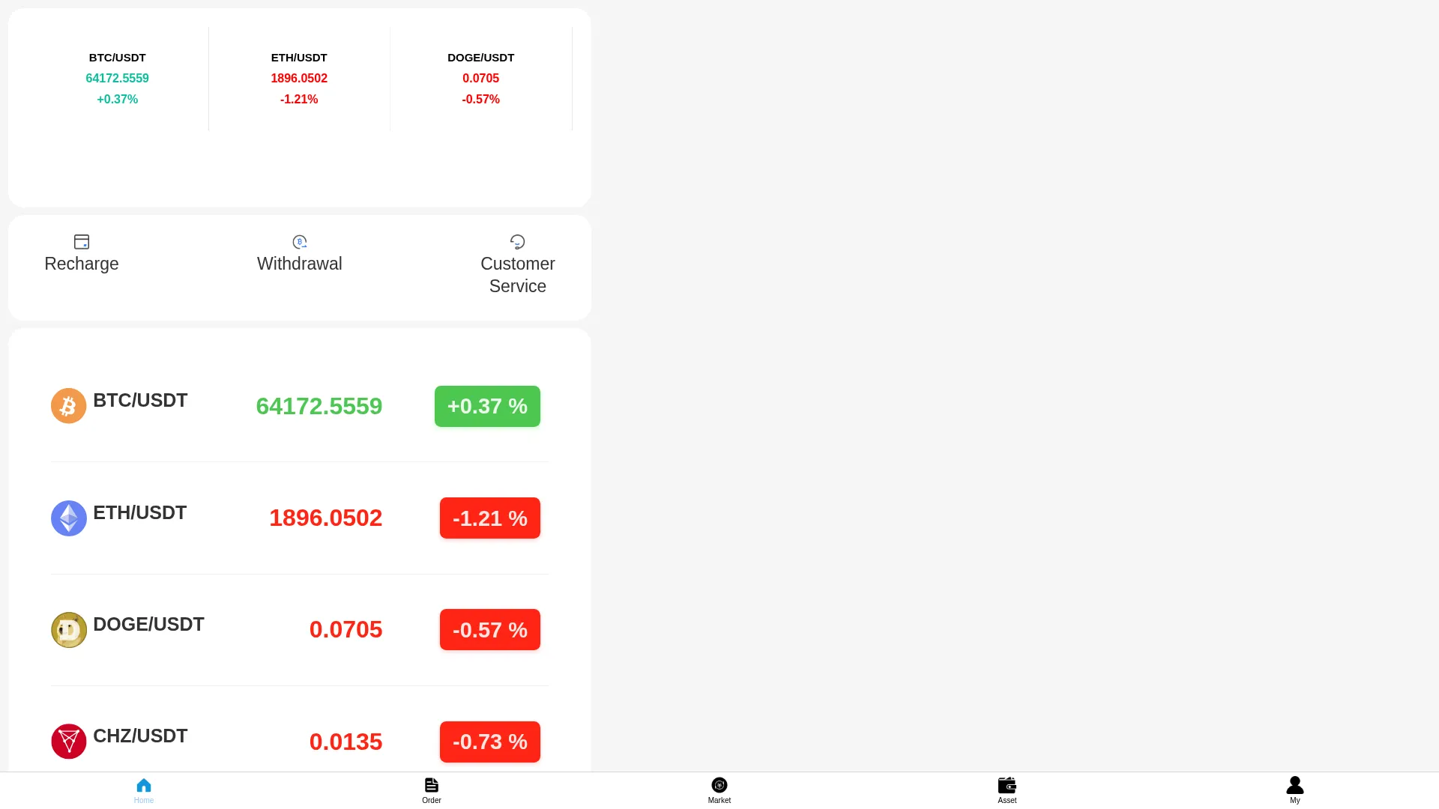The width and height of the screenshot is (1439, 809).
Task: Click the -0.73 % red badge
Action: (x=490, y=742)
